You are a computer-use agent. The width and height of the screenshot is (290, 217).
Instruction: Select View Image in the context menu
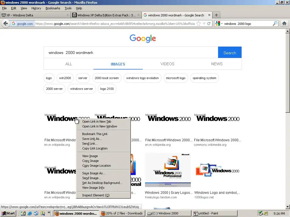[103, 156]
